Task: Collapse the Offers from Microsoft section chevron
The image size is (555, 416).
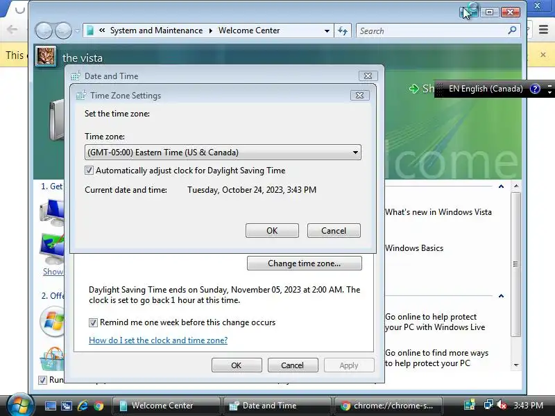Action: 501,296
